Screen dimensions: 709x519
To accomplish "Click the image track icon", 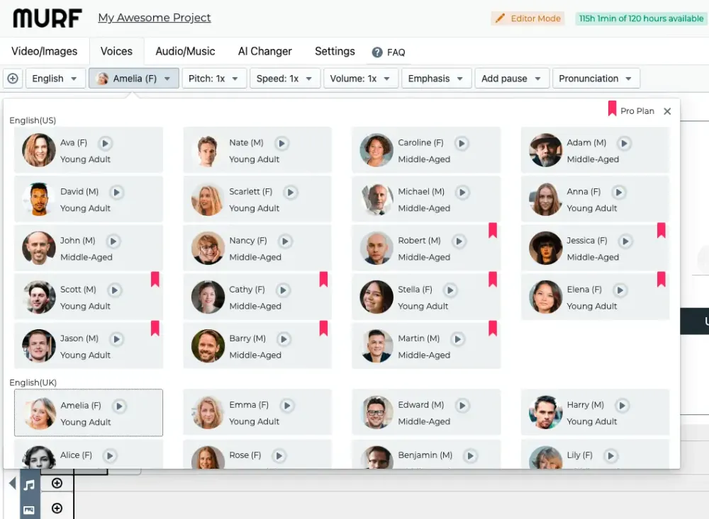I will click(x=29, y=509).
